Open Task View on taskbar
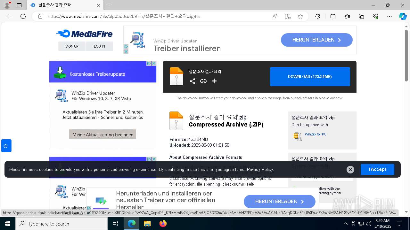The height and width of the screenshot is (230, 410). 116,224
